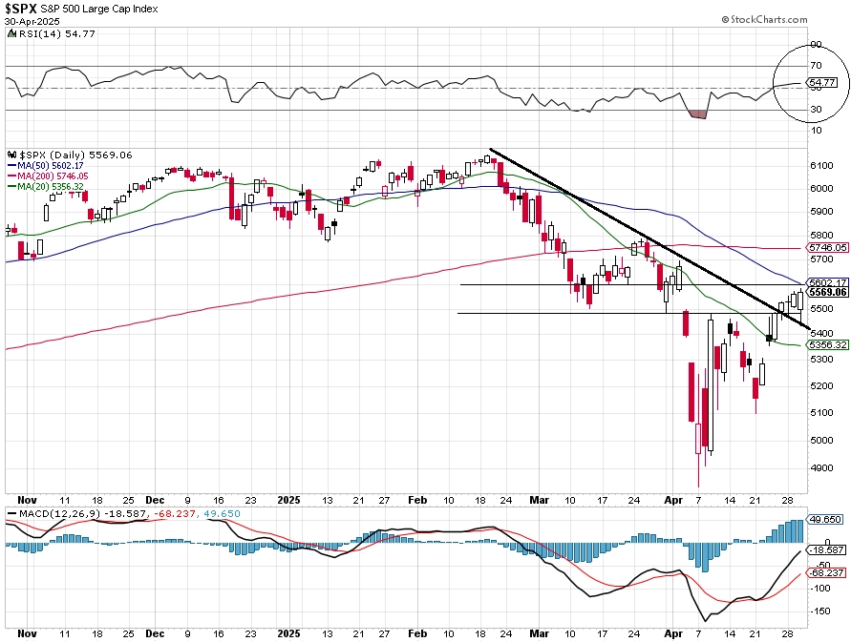This screenshot has width=851, height=642.
Task: Click the 30-Apr-2025 date label
Action: (32, 22)
